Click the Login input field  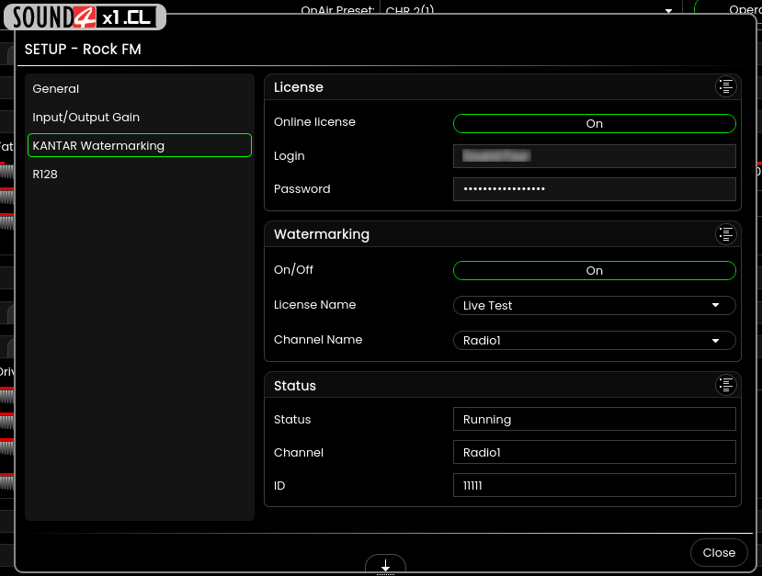click(595, 156)
